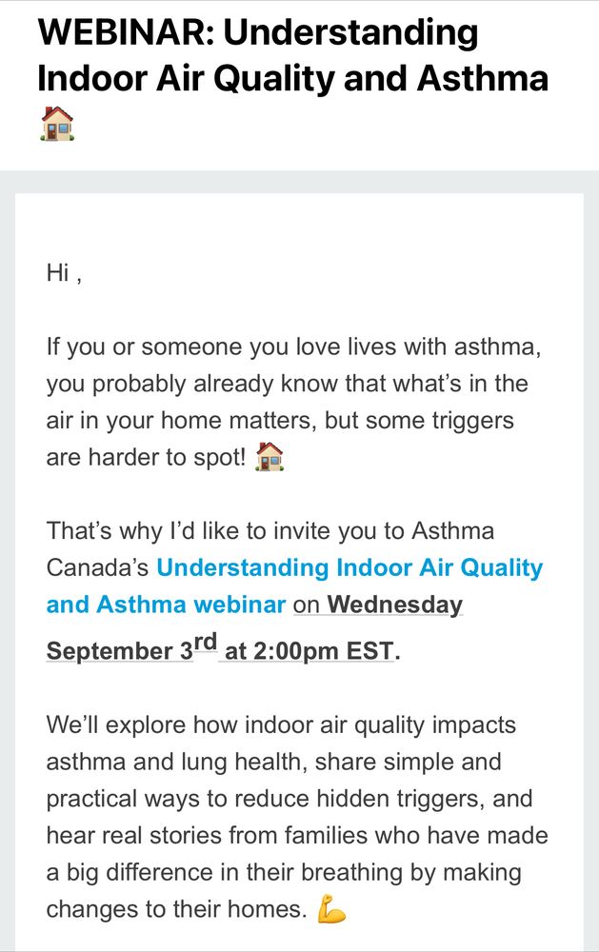
Task: Open the 'Understanding Indoor Air Quality' webinar link
Action: [349, 567]
